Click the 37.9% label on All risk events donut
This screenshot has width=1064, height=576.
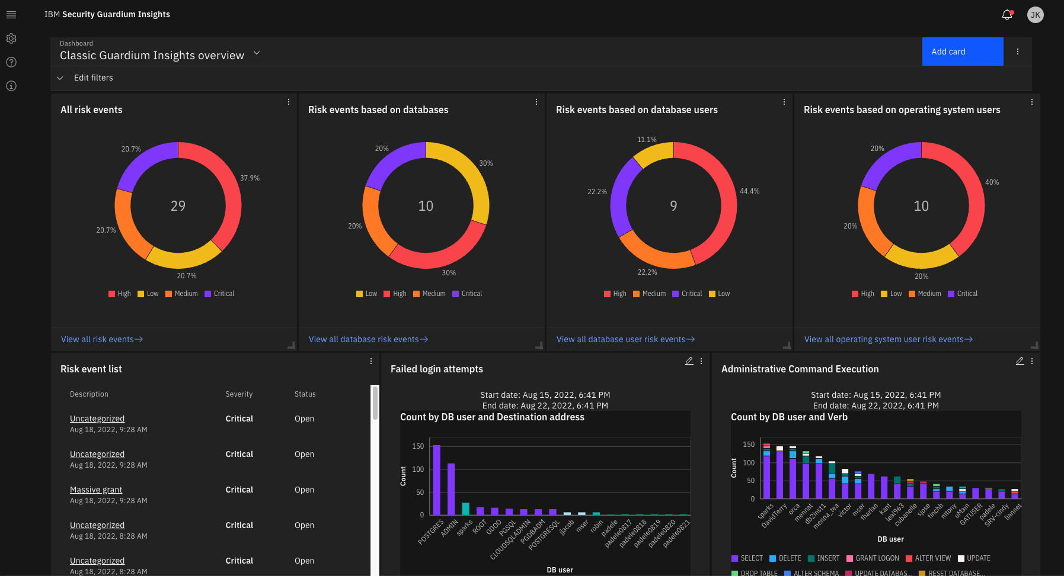250,178
